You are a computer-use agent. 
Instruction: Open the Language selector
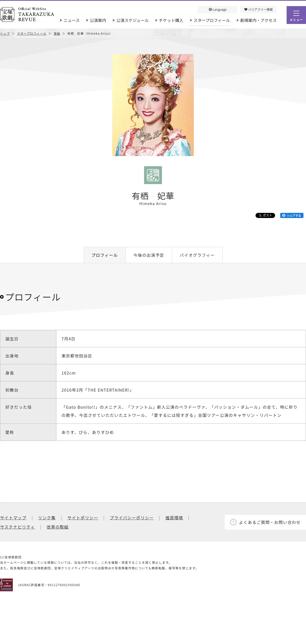click(x=218, y=9)
